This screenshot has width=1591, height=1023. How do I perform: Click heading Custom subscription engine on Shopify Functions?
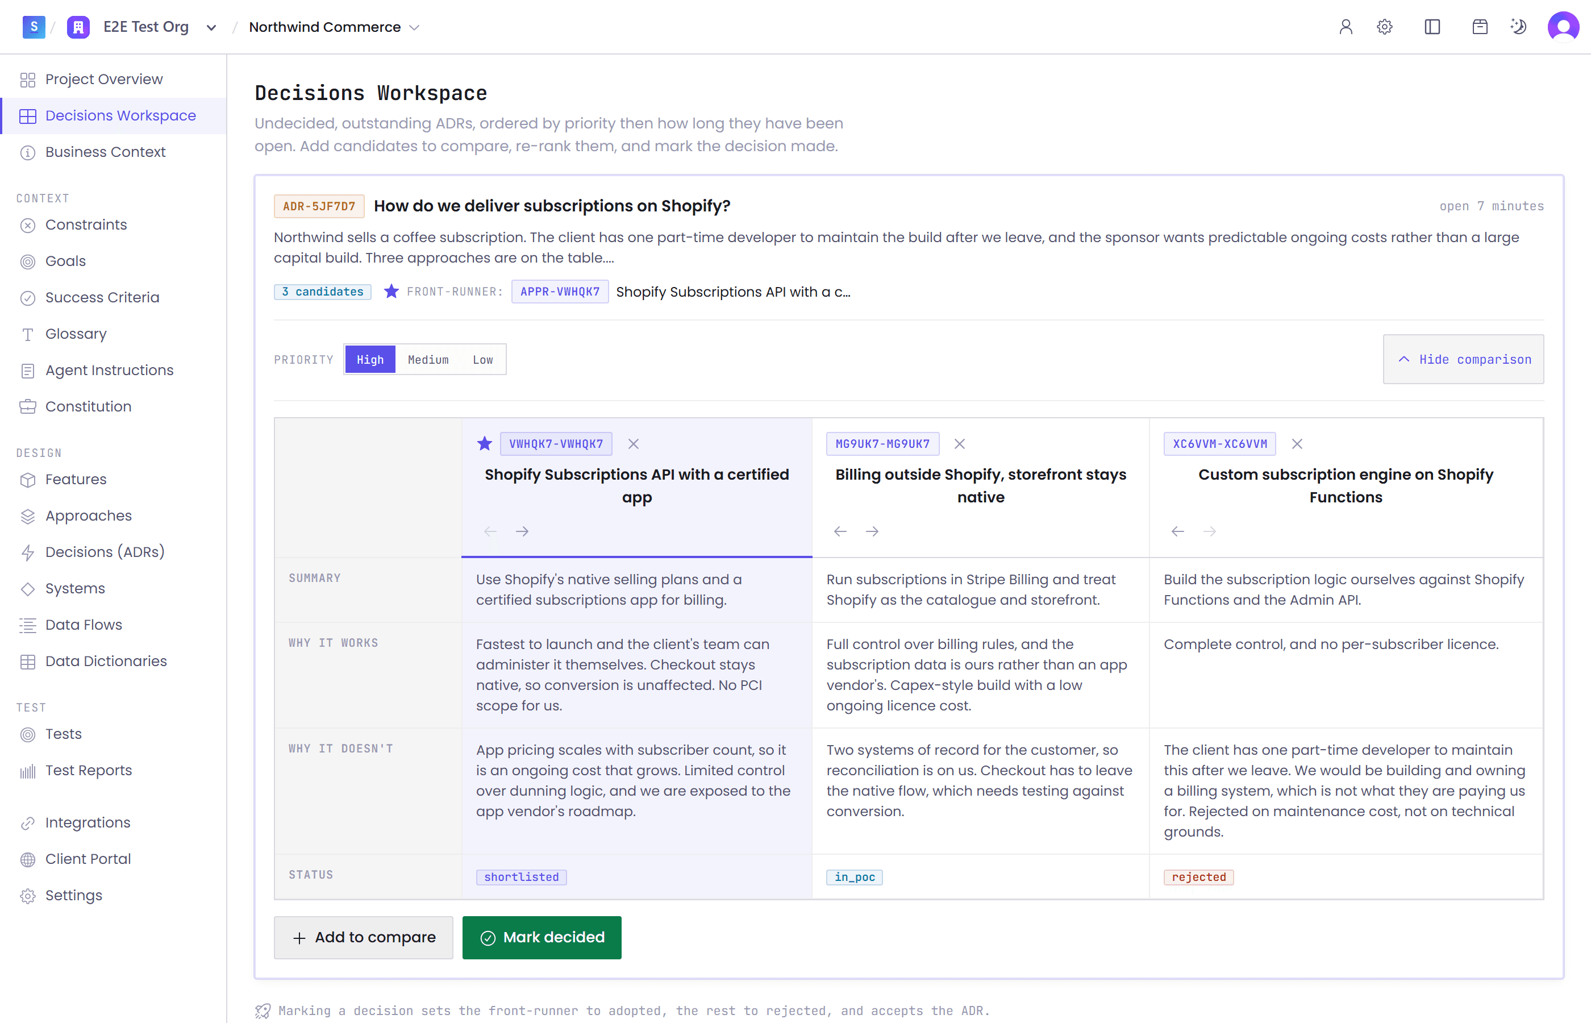click(1346, 485)
